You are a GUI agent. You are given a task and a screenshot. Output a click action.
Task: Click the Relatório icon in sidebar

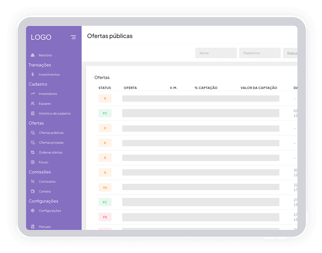pyautogui.click(x=33, y=55)
